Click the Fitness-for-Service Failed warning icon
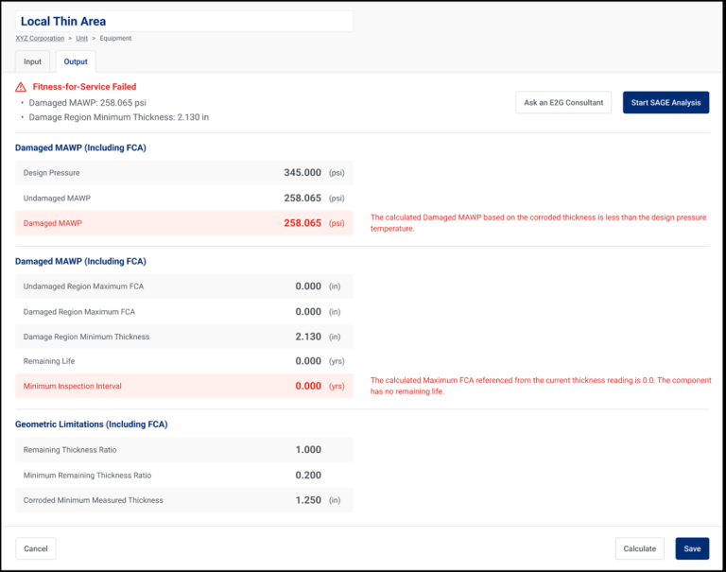 (21, 87)
